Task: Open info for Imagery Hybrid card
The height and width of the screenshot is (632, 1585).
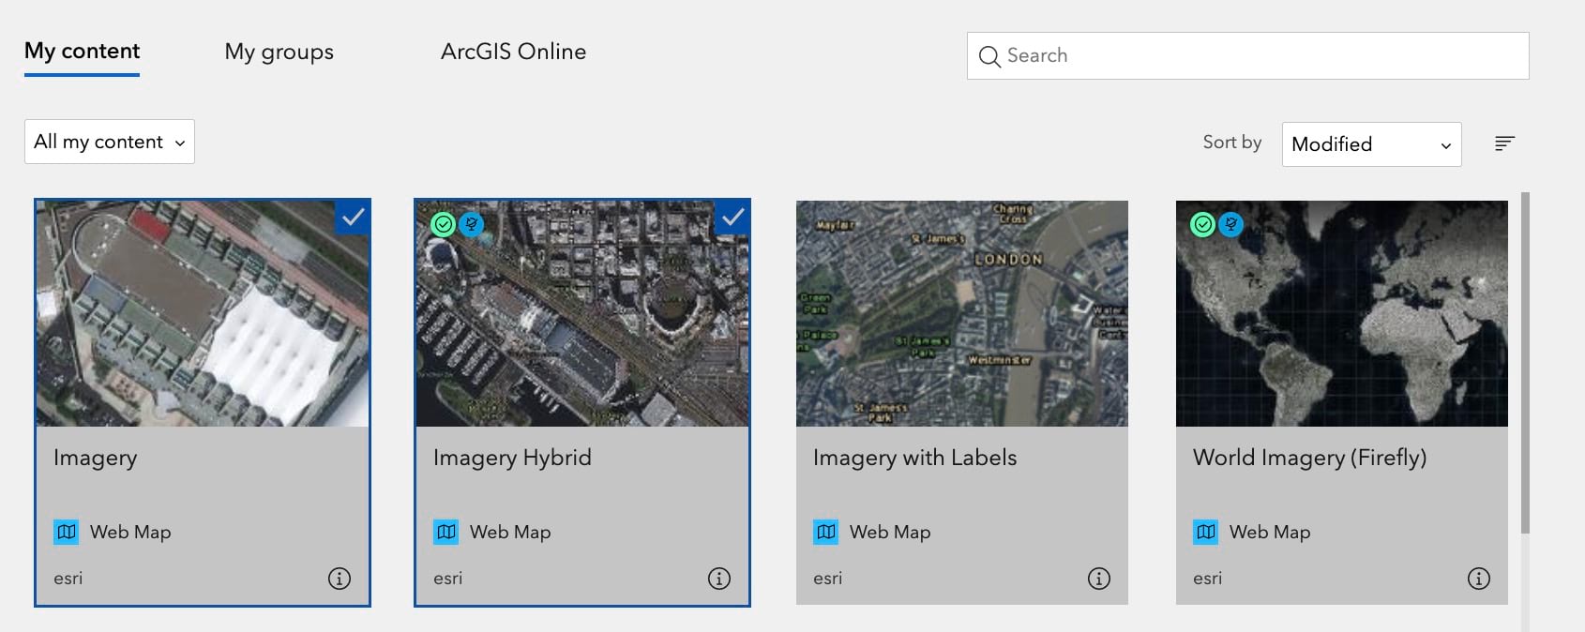Action: [719, 579]
